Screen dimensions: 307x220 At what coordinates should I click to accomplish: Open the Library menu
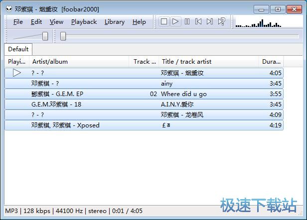coord(115,22)
